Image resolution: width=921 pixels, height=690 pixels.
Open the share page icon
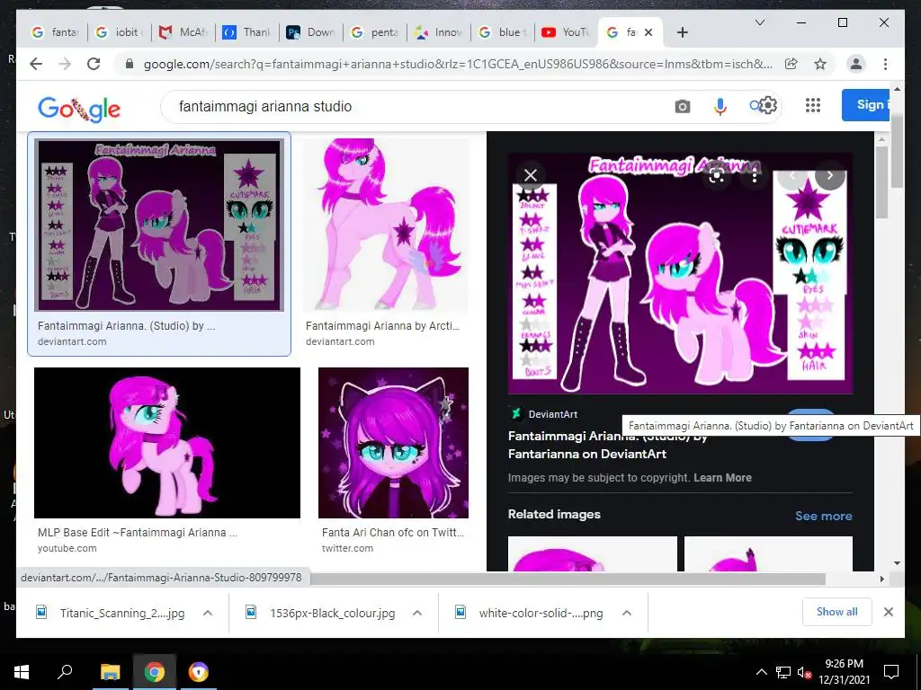click(x=791, y=64)
